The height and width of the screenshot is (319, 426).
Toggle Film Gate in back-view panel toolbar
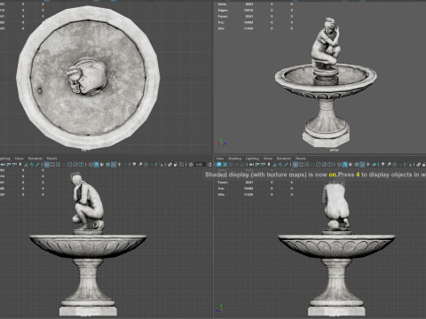pyautogui.click(x=301, y=165)
